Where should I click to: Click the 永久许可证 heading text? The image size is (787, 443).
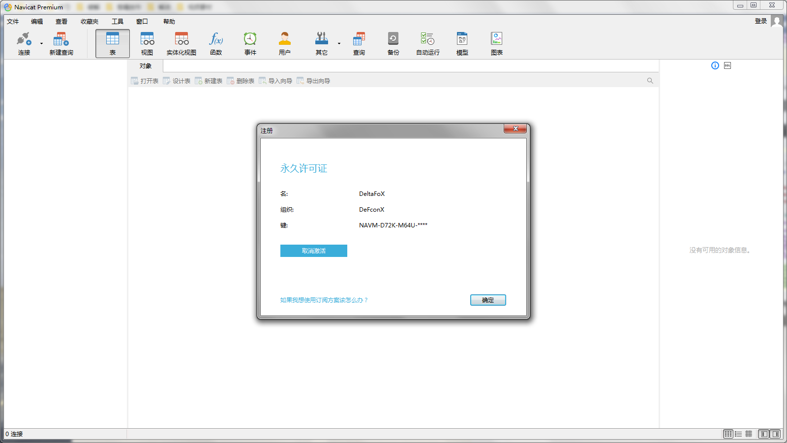303,168
